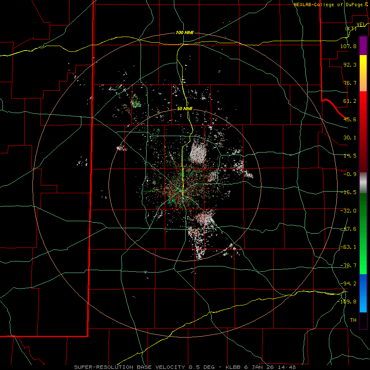The height and width of the screenshot is (370, 370).
Task: Click the -94.2 velocity scale value
Action: [x=348, y=283]
